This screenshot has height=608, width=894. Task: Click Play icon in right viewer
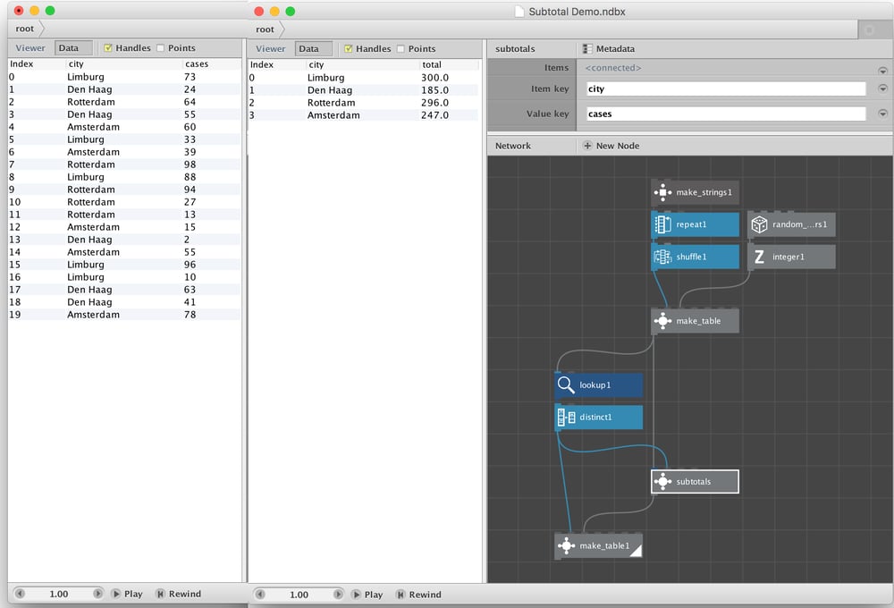357,595
